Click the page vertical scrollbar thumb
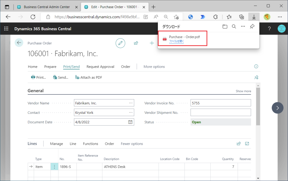 click(x=258, y=107)
